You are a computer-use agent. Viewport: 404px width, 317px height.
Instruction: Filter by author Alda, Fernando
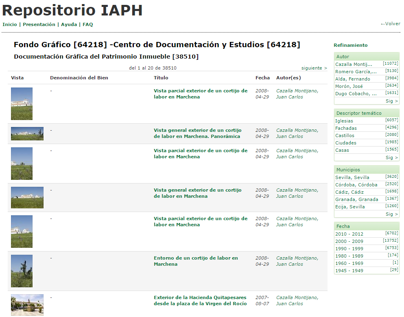pyautogui.click(x=352, y=79)
